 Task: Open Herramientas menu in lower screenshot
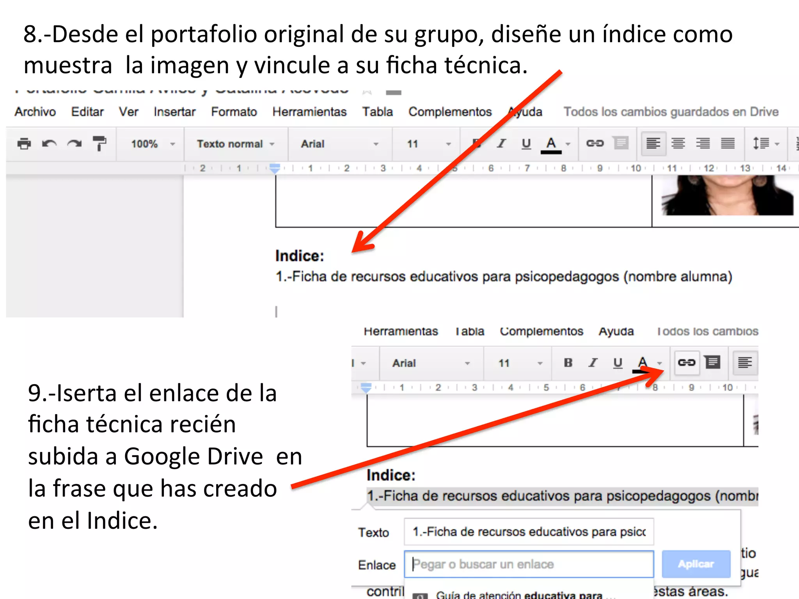click(401, 331)
